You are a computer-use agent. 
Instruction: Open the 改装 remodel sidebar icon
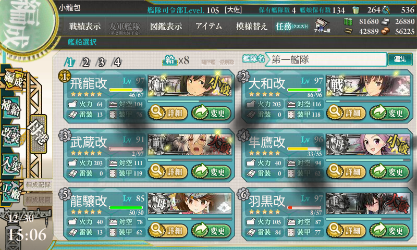pyautogui.click(x=10, y=135)
